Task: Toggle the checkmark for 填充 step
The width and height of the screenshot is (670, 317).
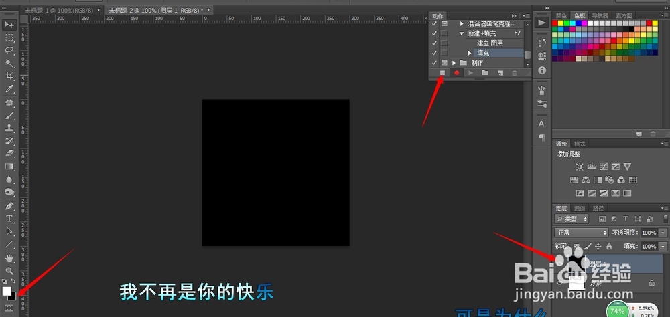Action: (x=435, y=52)
